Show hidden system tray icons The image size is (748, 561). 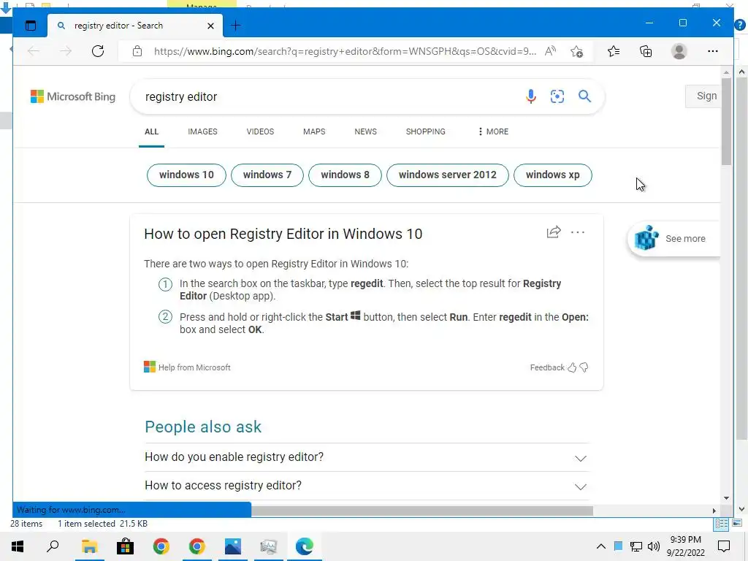[x=601, y=546]
